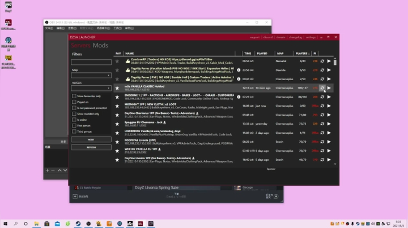This screenshot has height=228, width=408.
Task: Open taskbar search magnifier
Action: point(16,223)
